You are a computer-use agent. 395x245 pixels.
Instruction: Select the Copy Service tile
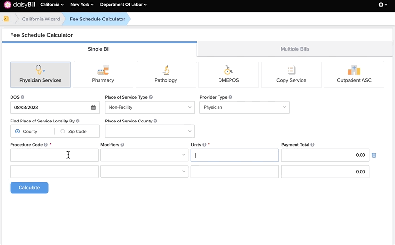pos(291,75)
